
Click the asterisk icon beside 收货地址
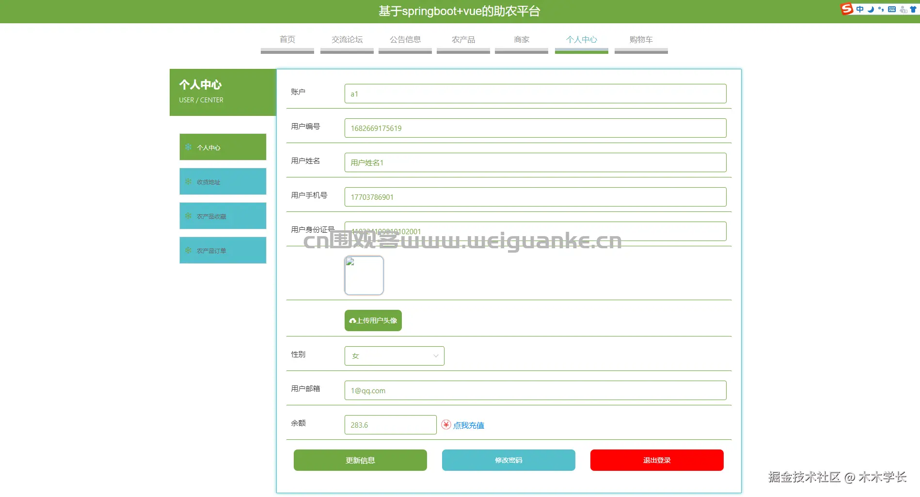point(188,181)
